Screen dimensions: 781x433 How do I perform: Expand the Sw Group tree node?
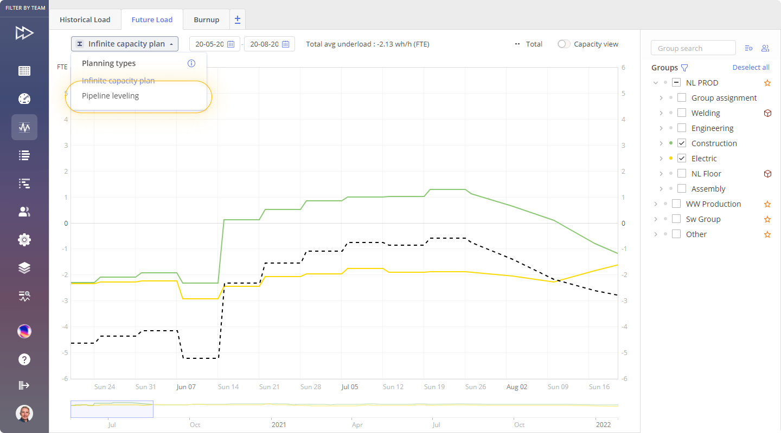[x=656, y=219]
